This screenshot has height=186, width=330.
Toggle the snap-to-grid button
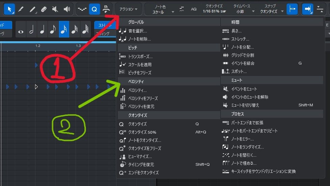point(292,9)
